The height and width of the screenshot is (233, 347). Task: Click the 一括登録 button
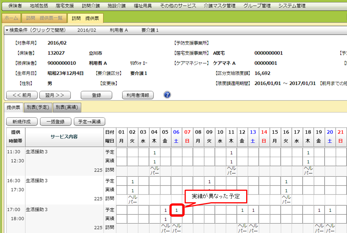click(x=55, y=122)
